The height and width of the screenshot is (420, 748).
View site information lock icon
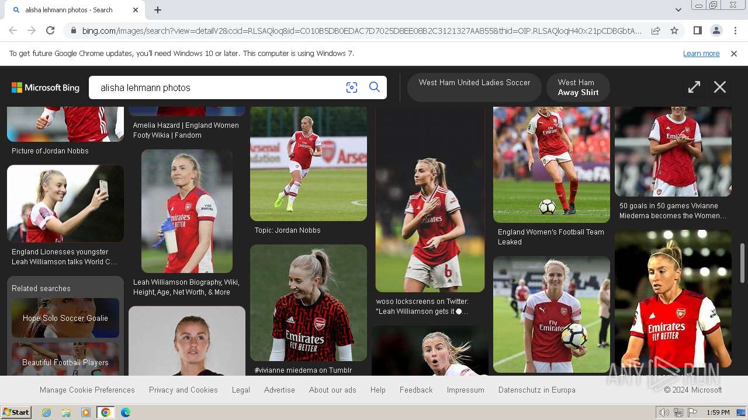tap(73, 30)
